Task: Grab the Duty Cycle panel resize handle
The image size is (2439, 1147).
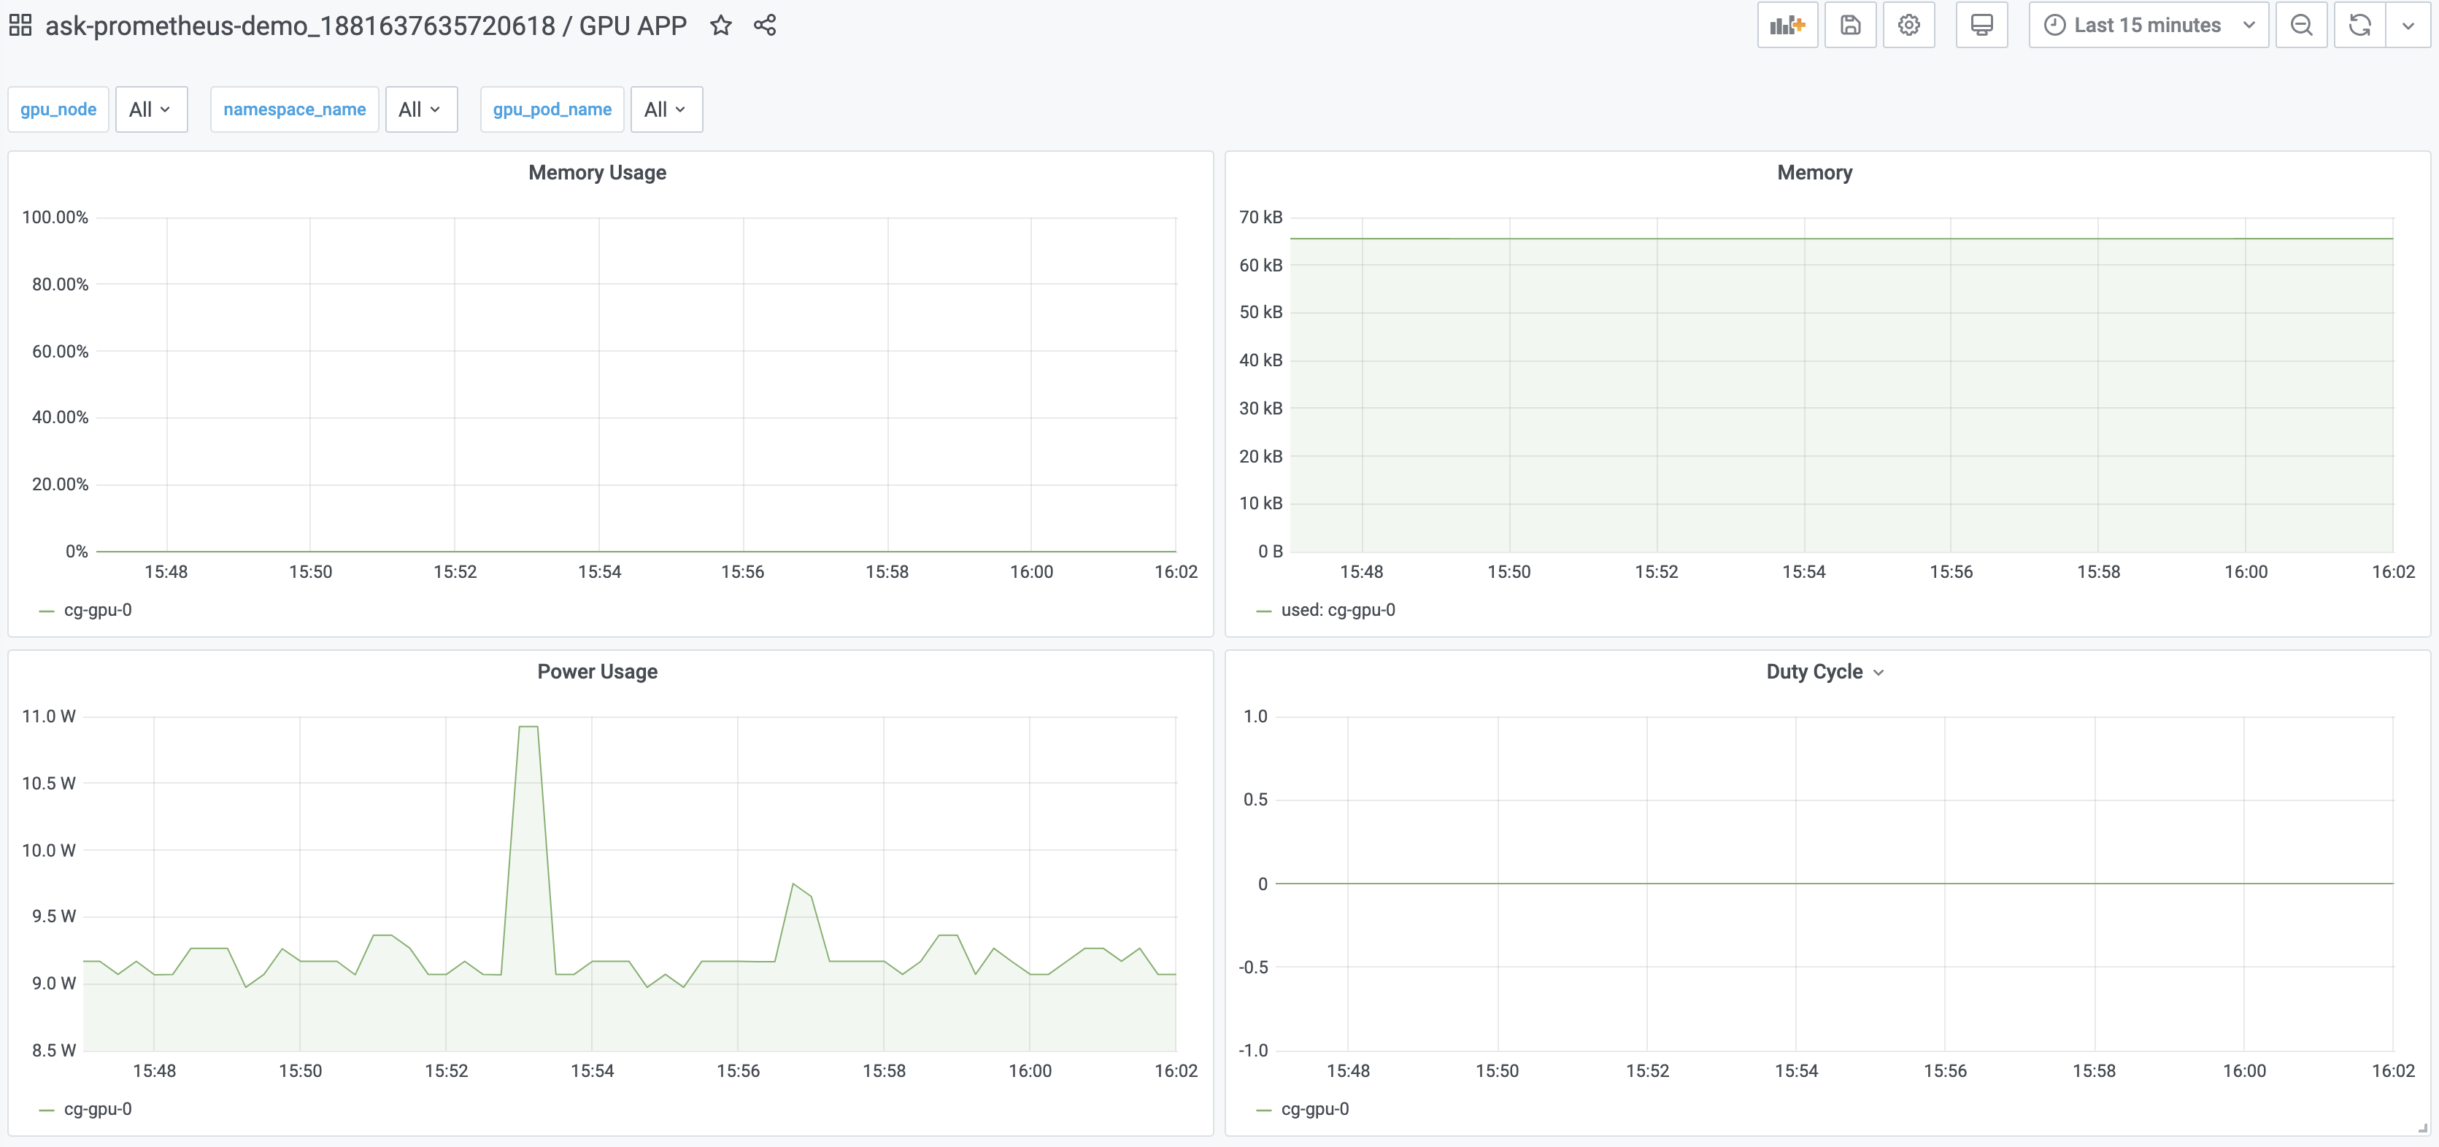Action: (x=2423, y=1127)
